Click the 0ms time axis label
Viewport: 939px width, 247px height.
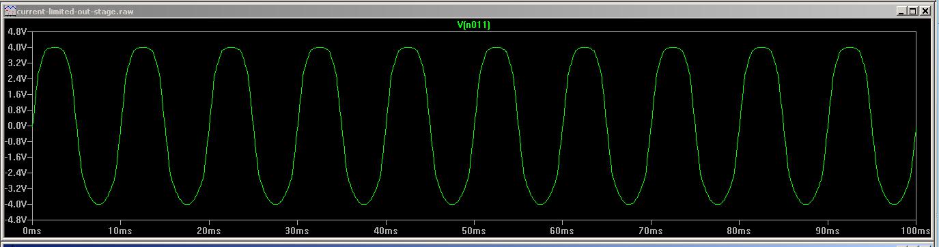tap(32, 231)
